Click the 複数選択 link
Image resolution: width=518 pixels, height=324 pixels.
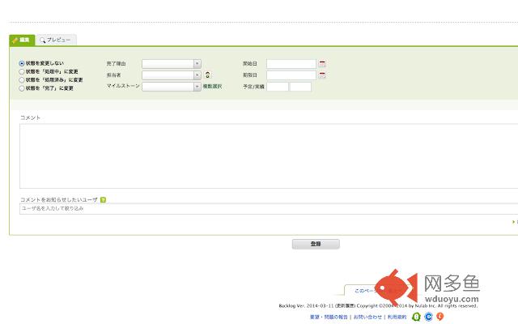pos(212,87)
